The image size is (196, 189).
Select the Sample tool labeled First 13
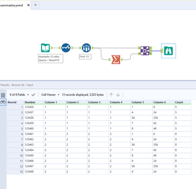coord(86,48)
